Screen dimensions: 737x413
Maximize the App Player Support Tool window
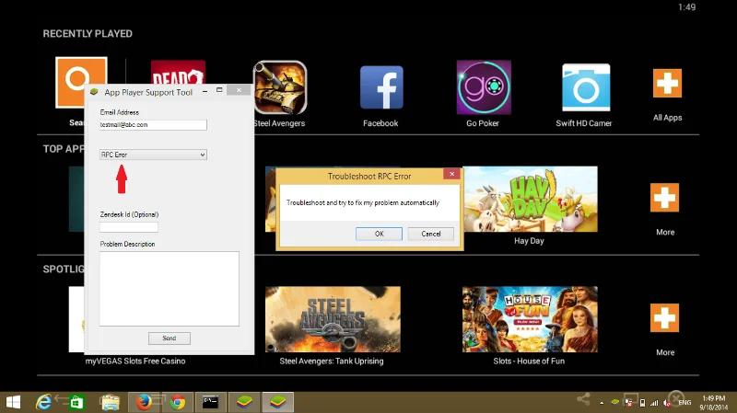(x=219, y=90)
